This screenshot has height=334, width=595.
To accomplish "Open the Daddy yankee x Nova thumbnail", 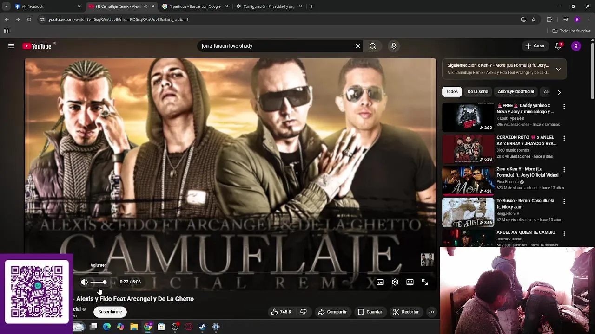I will pyautogui.click(x=468, y=117).
